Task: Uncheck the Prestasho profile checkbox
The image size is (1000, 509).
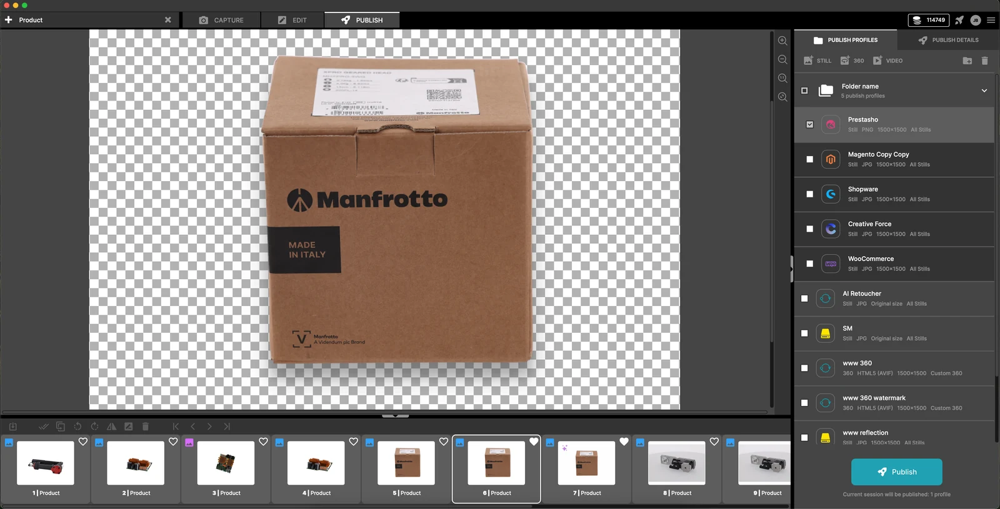Action: pyautogui.click(x=810, y=124)
